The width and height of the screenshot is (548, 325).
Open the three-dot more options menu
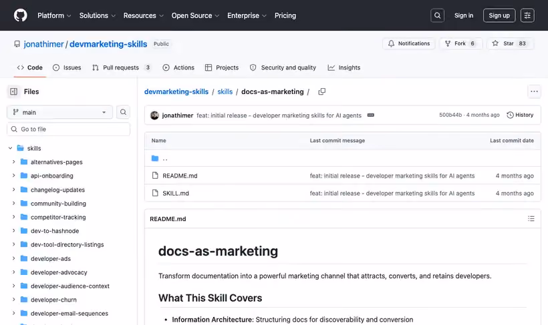534,91
